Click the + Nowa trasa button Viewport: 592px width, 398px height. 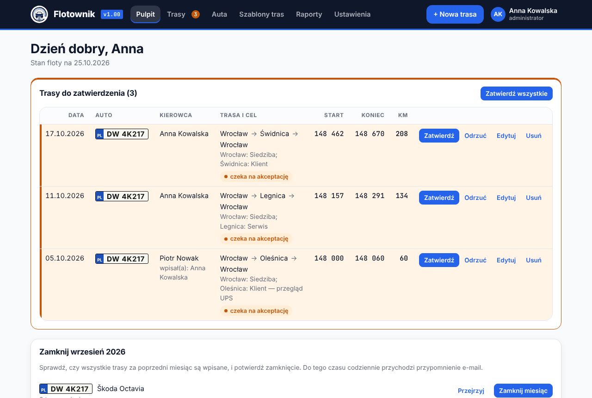(455, 14)
